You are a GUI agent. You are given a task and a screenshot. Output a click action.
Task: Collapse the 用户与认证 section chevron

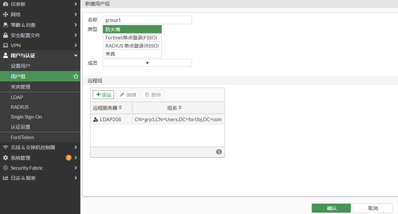click(75, 56)
